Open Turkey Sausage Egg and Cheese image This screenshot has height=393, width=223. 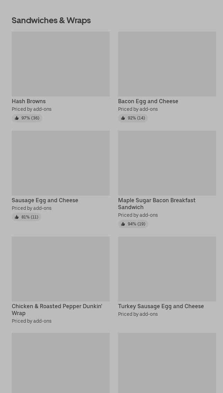pos(167,269)
